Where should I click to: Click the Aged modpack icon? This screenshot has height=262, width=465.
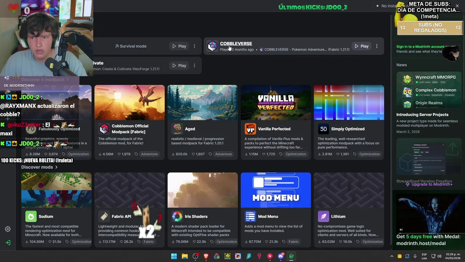[177, 129]
